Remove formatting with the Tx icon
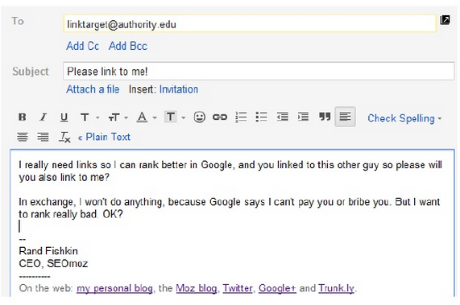 64,137
